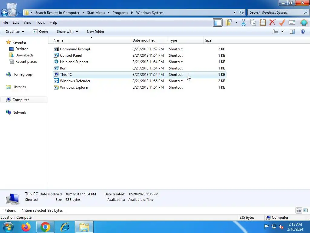Click the Cut scissors icon
The width and height of the screenshot is (310, 233).
point(243,22)
